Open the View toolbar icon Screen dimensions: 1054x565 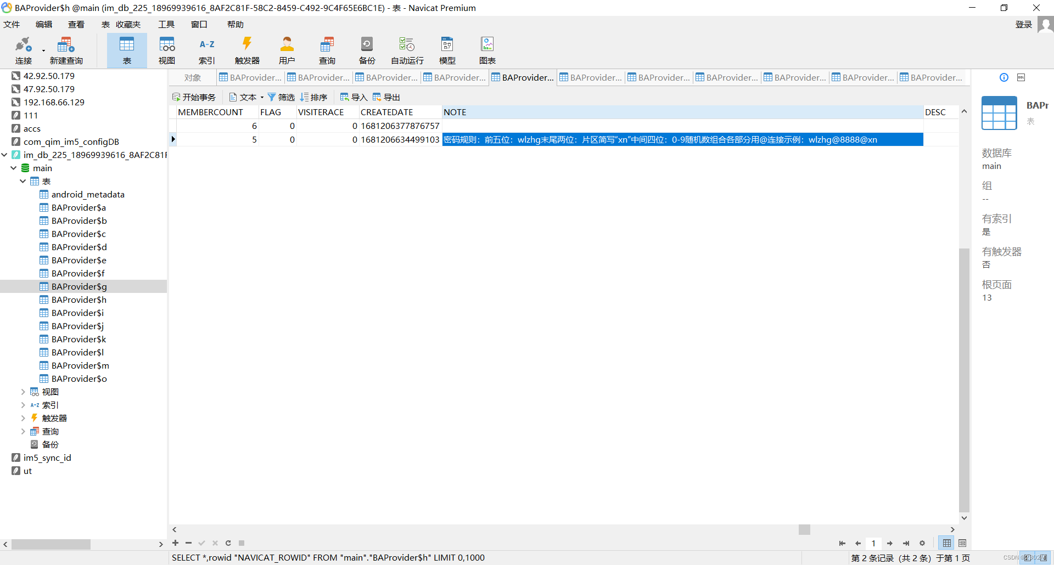coord(167,50)
